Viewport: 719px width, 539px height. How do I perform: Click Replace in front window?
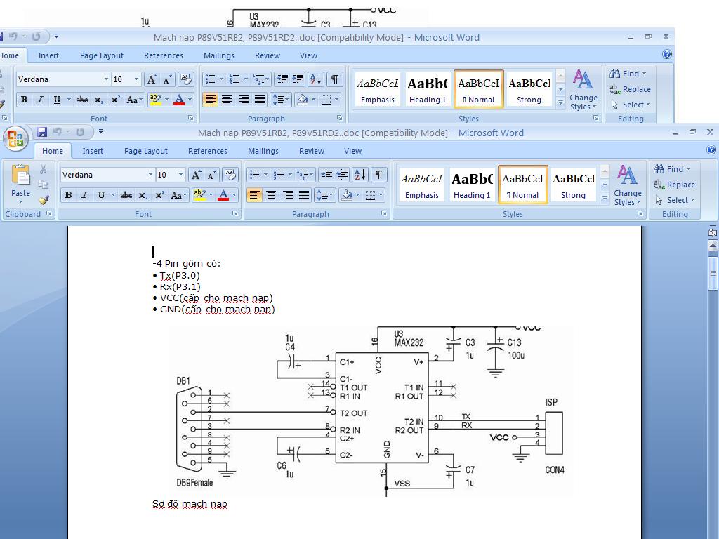point(675,185)
